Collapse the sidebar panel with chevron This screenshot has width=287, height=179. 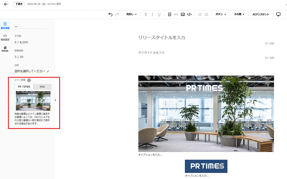pyautogui.click(x=55, y=100)
